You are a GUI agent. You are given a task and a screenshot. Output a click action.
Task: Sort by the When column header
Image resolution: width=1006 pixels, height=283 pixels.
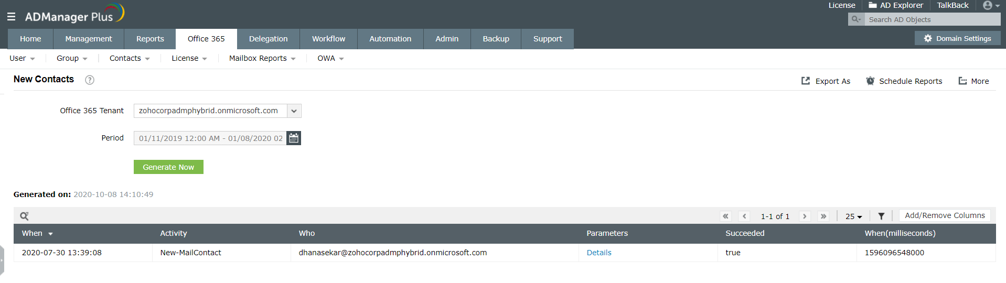(x=37, y=233)
